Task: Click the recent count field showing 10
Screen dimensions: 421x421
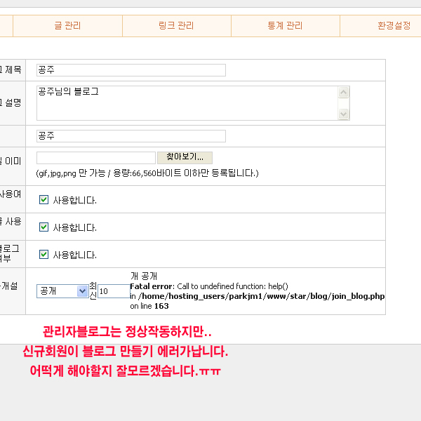Action: click(113, 291)
